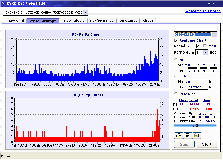The image size is (223, 160).
Task: Open the Disc Info. tab
Action: coord(128,21)
